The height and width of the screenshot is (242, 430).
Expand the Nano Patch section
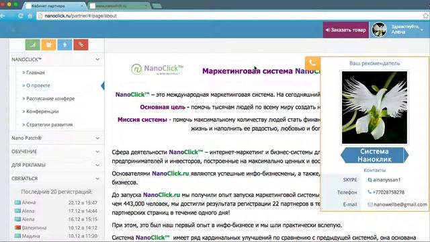pyautogui.click(x=56, y=138)
